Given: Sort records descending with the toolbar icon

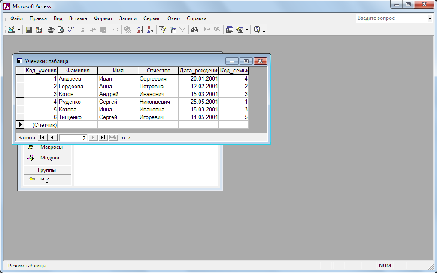Looking at the screenshot, I should tap(150, 30).
